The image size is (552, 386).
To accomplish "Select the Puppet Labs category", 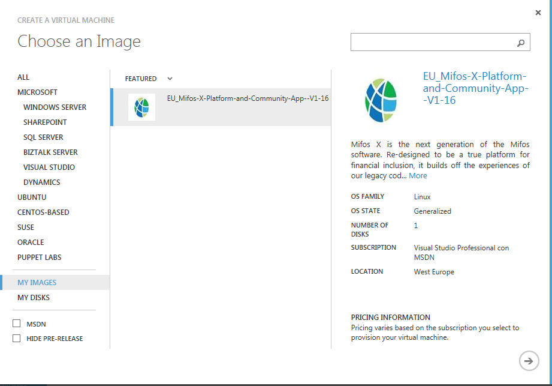I will 40,258.
